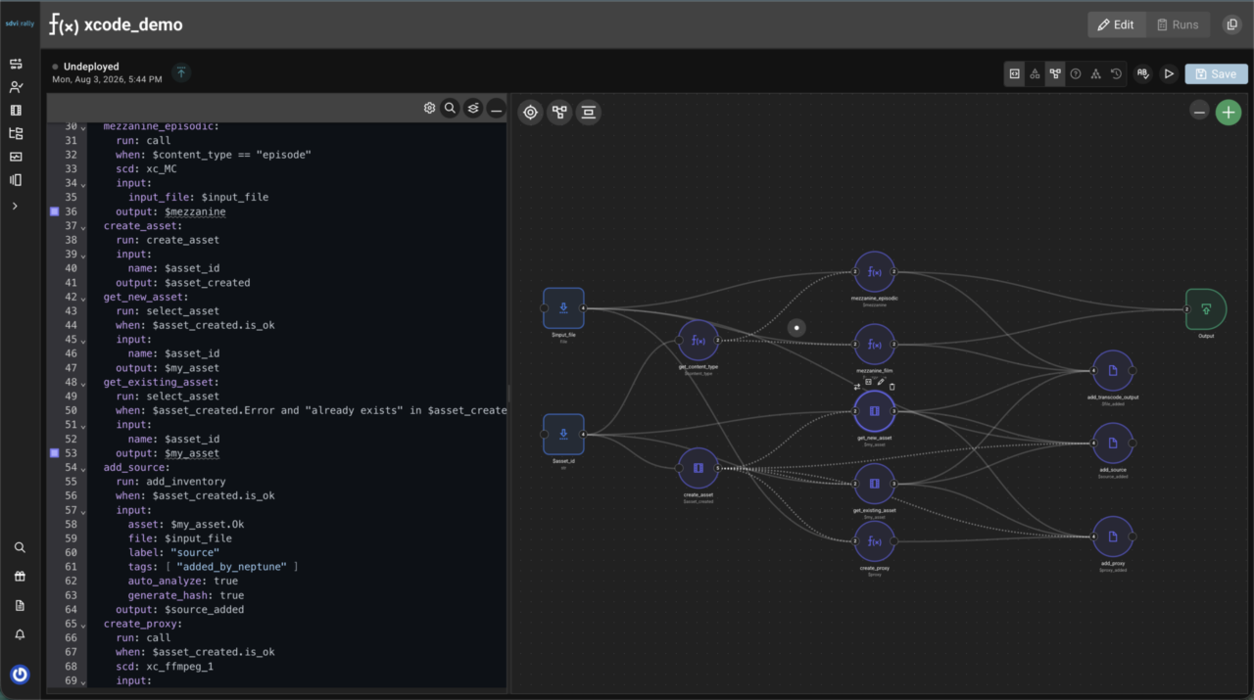1254x700 pixels.
Task: Click the layers fold icon in editor
Action: coord(473,108)
